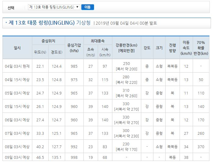Click the 위도(N) sub-header
The width and height of the screenshot is (214, 164).
tap(40, 52)
